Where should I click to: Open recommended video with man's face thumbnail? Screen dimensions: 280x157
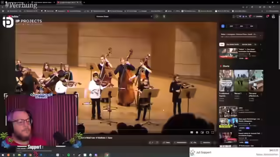[228, 138]
